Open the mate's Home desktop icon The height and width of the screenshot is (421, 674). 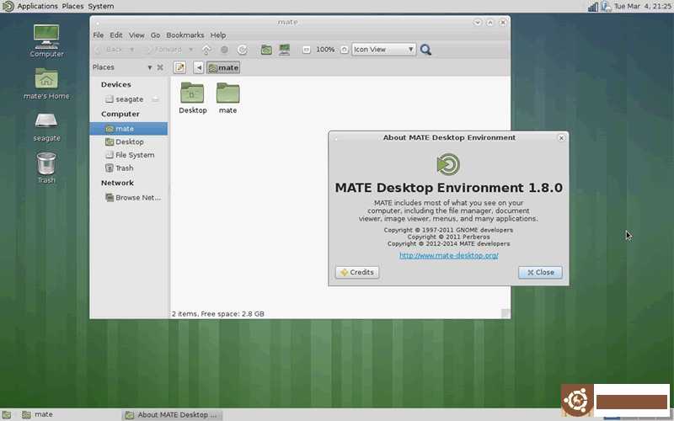pos(46,83)
